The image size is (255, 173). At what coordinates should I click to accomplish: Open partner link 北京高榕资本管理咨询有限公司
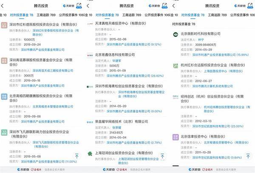[x=53, y=107]
